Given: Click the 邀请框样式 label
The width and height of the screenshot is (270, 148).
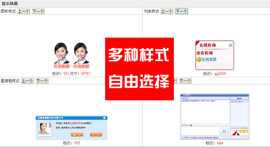Looking at the screenshot, I should 10,81.
